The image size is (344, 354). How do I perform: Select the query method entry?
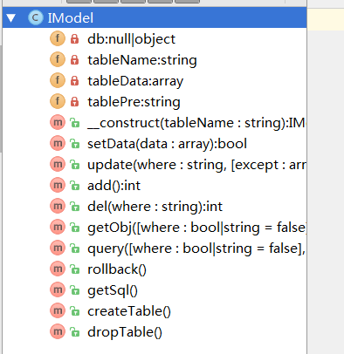click(196, 248)
